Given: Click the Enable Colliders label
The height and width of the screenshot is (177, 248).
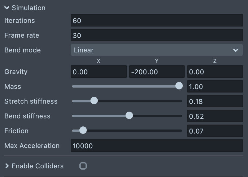Looking at the screenshot, I should [38, 166].
